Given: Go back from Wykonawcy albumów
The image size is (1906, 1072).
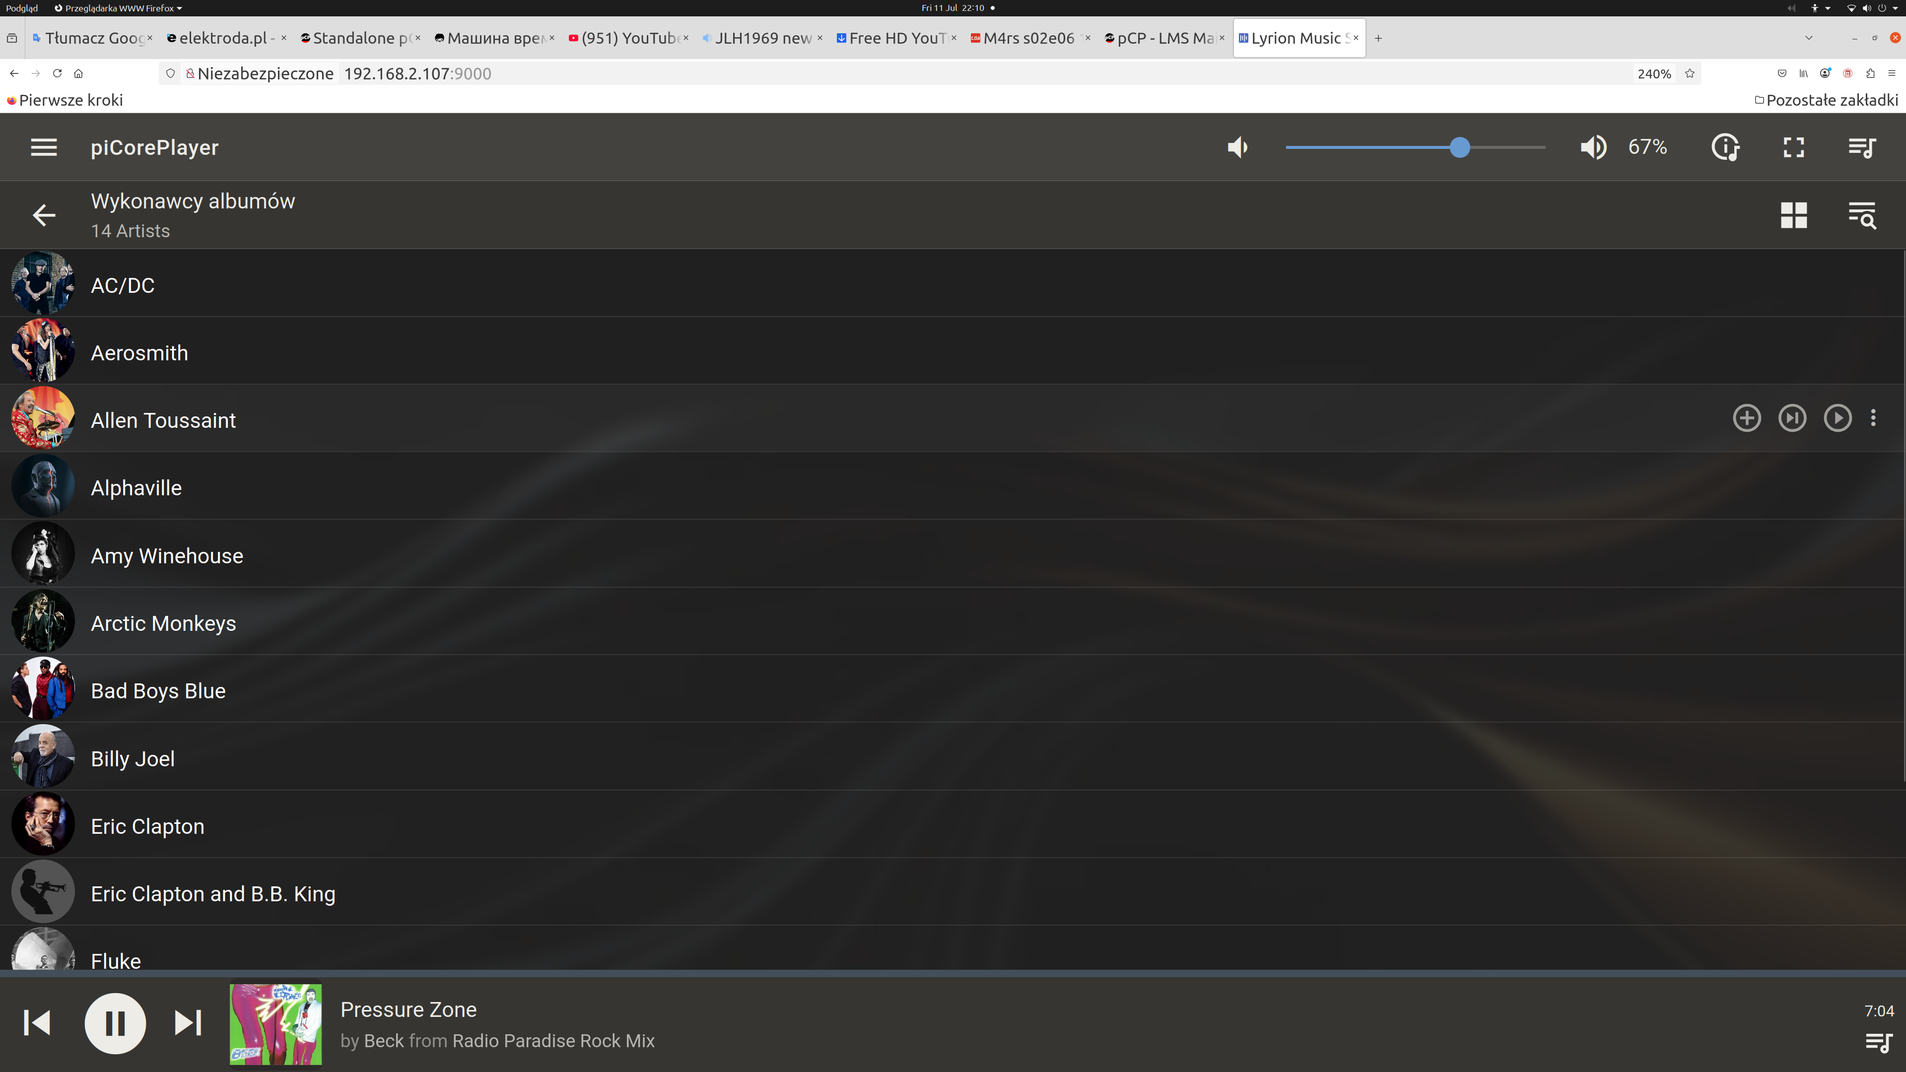Looking at the screenshot, I should point(44,215).
